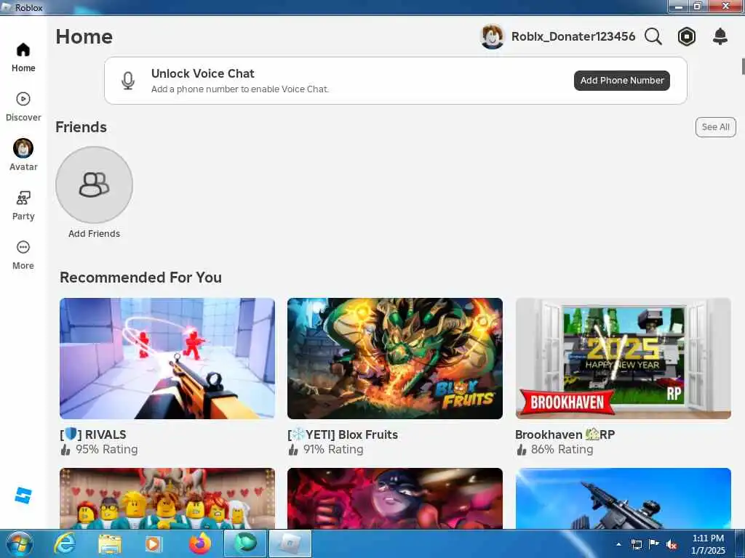This screenshot has height=558, width=745.
Task: Click the blue Roblox Studio icon in sidebar
Action: [23, 496]
